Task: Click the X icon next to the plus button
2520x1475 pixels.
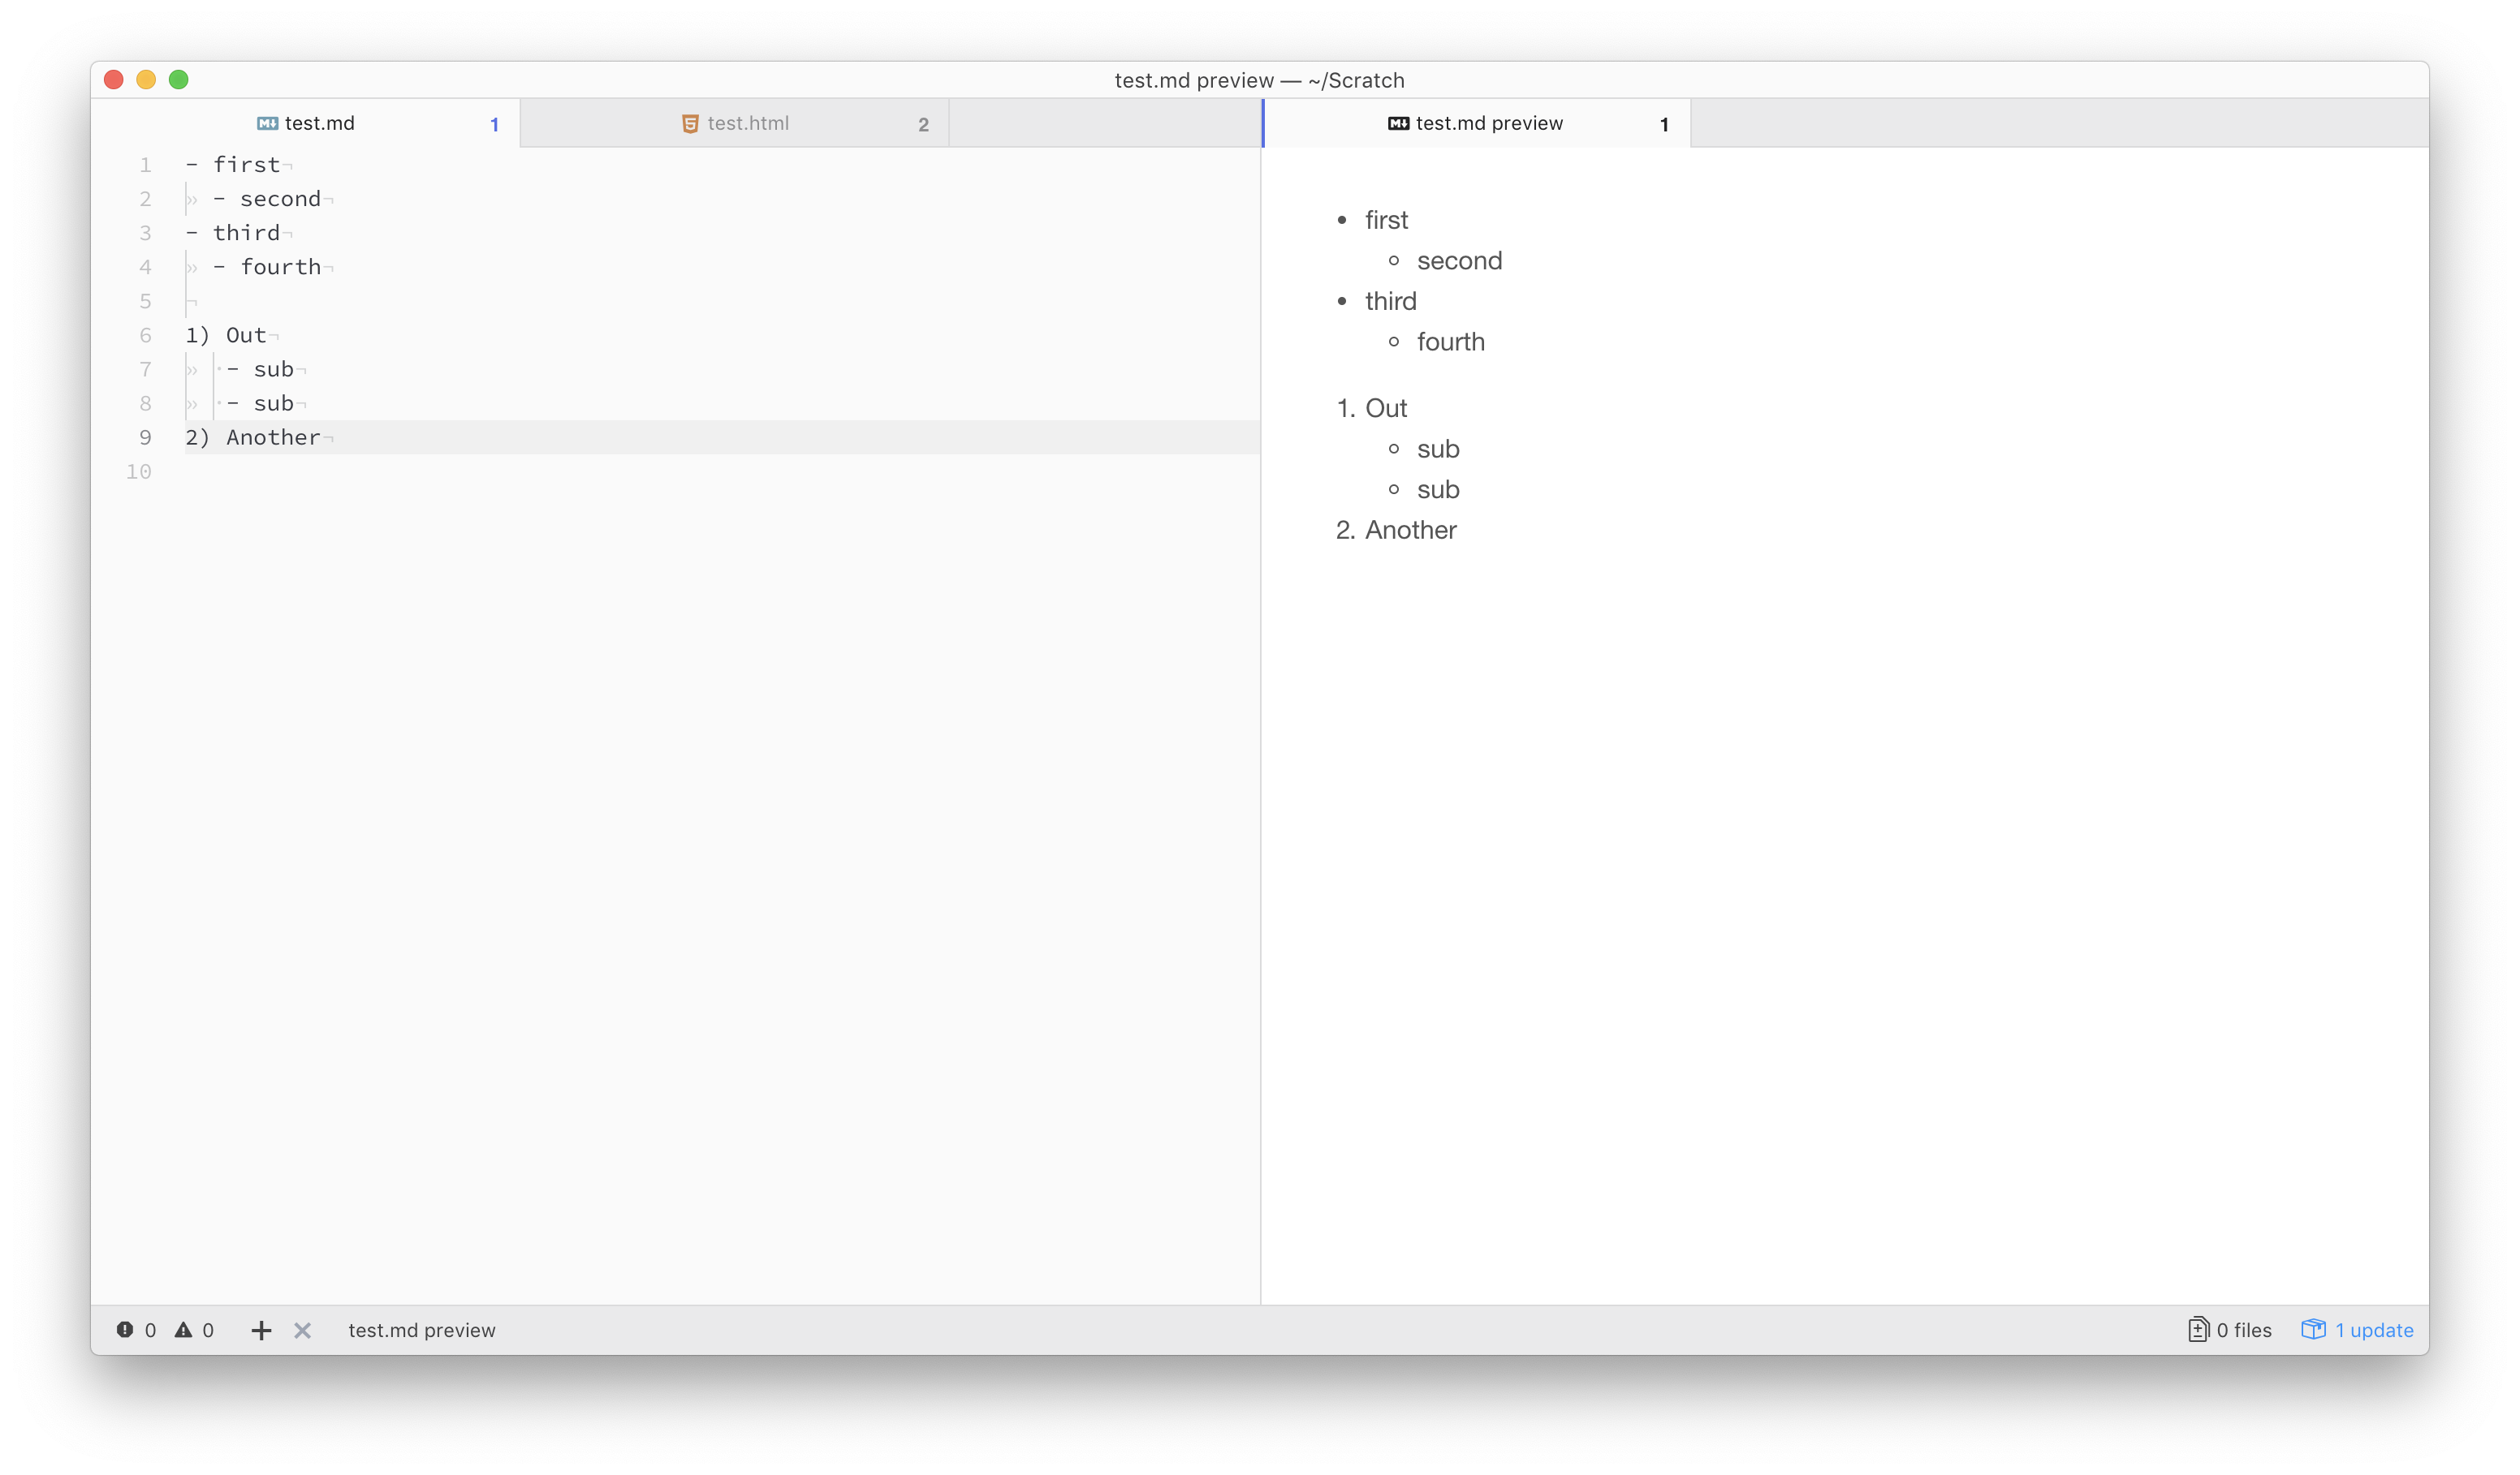Action: [x=302, y=1330]
